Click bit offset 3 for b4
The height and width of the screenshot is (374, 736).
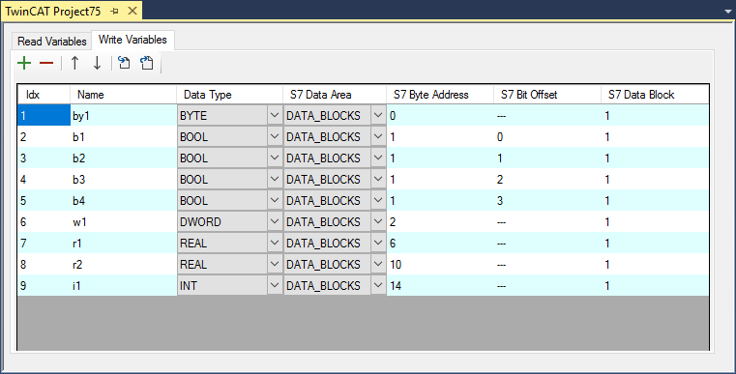547,200
